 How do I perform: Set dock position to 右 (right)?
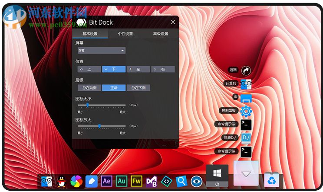pos(163,69)
